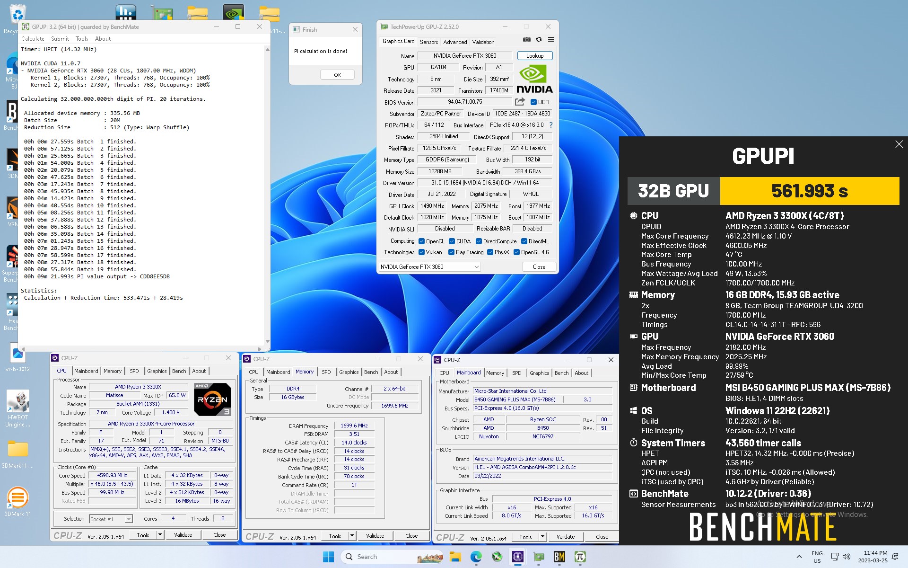The width and height of the screenshot is (908, 568).
Task: Show hidden system tray icons
Action: (x=799, y=557)
